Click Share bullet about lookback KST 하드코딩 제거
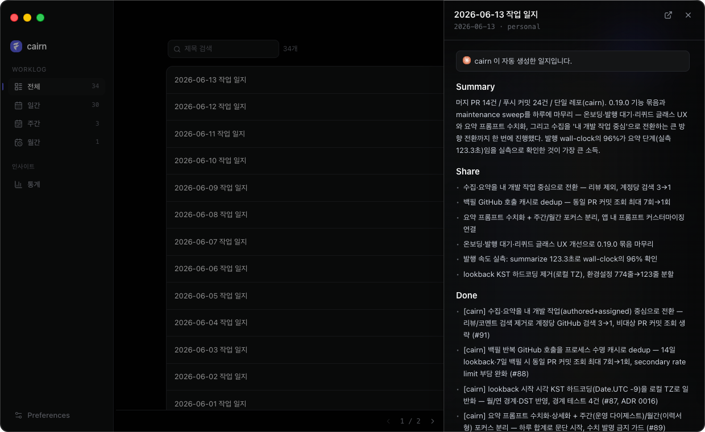 click(x=569, y=274)
